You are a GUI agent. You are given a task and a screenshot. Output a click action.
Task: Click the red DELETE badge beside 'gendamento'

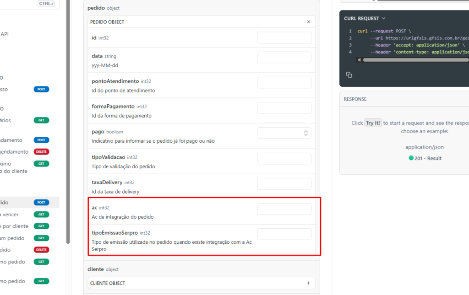(41, 152)
